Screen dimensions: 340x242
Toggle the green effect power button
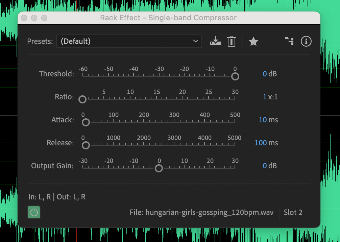click(33, 212)
